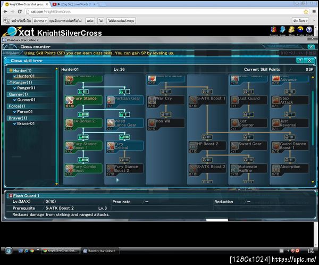Select the Gunner01 skill tree checkmark
The width and height of the screenshot is (319, 265).
(15, 100)
